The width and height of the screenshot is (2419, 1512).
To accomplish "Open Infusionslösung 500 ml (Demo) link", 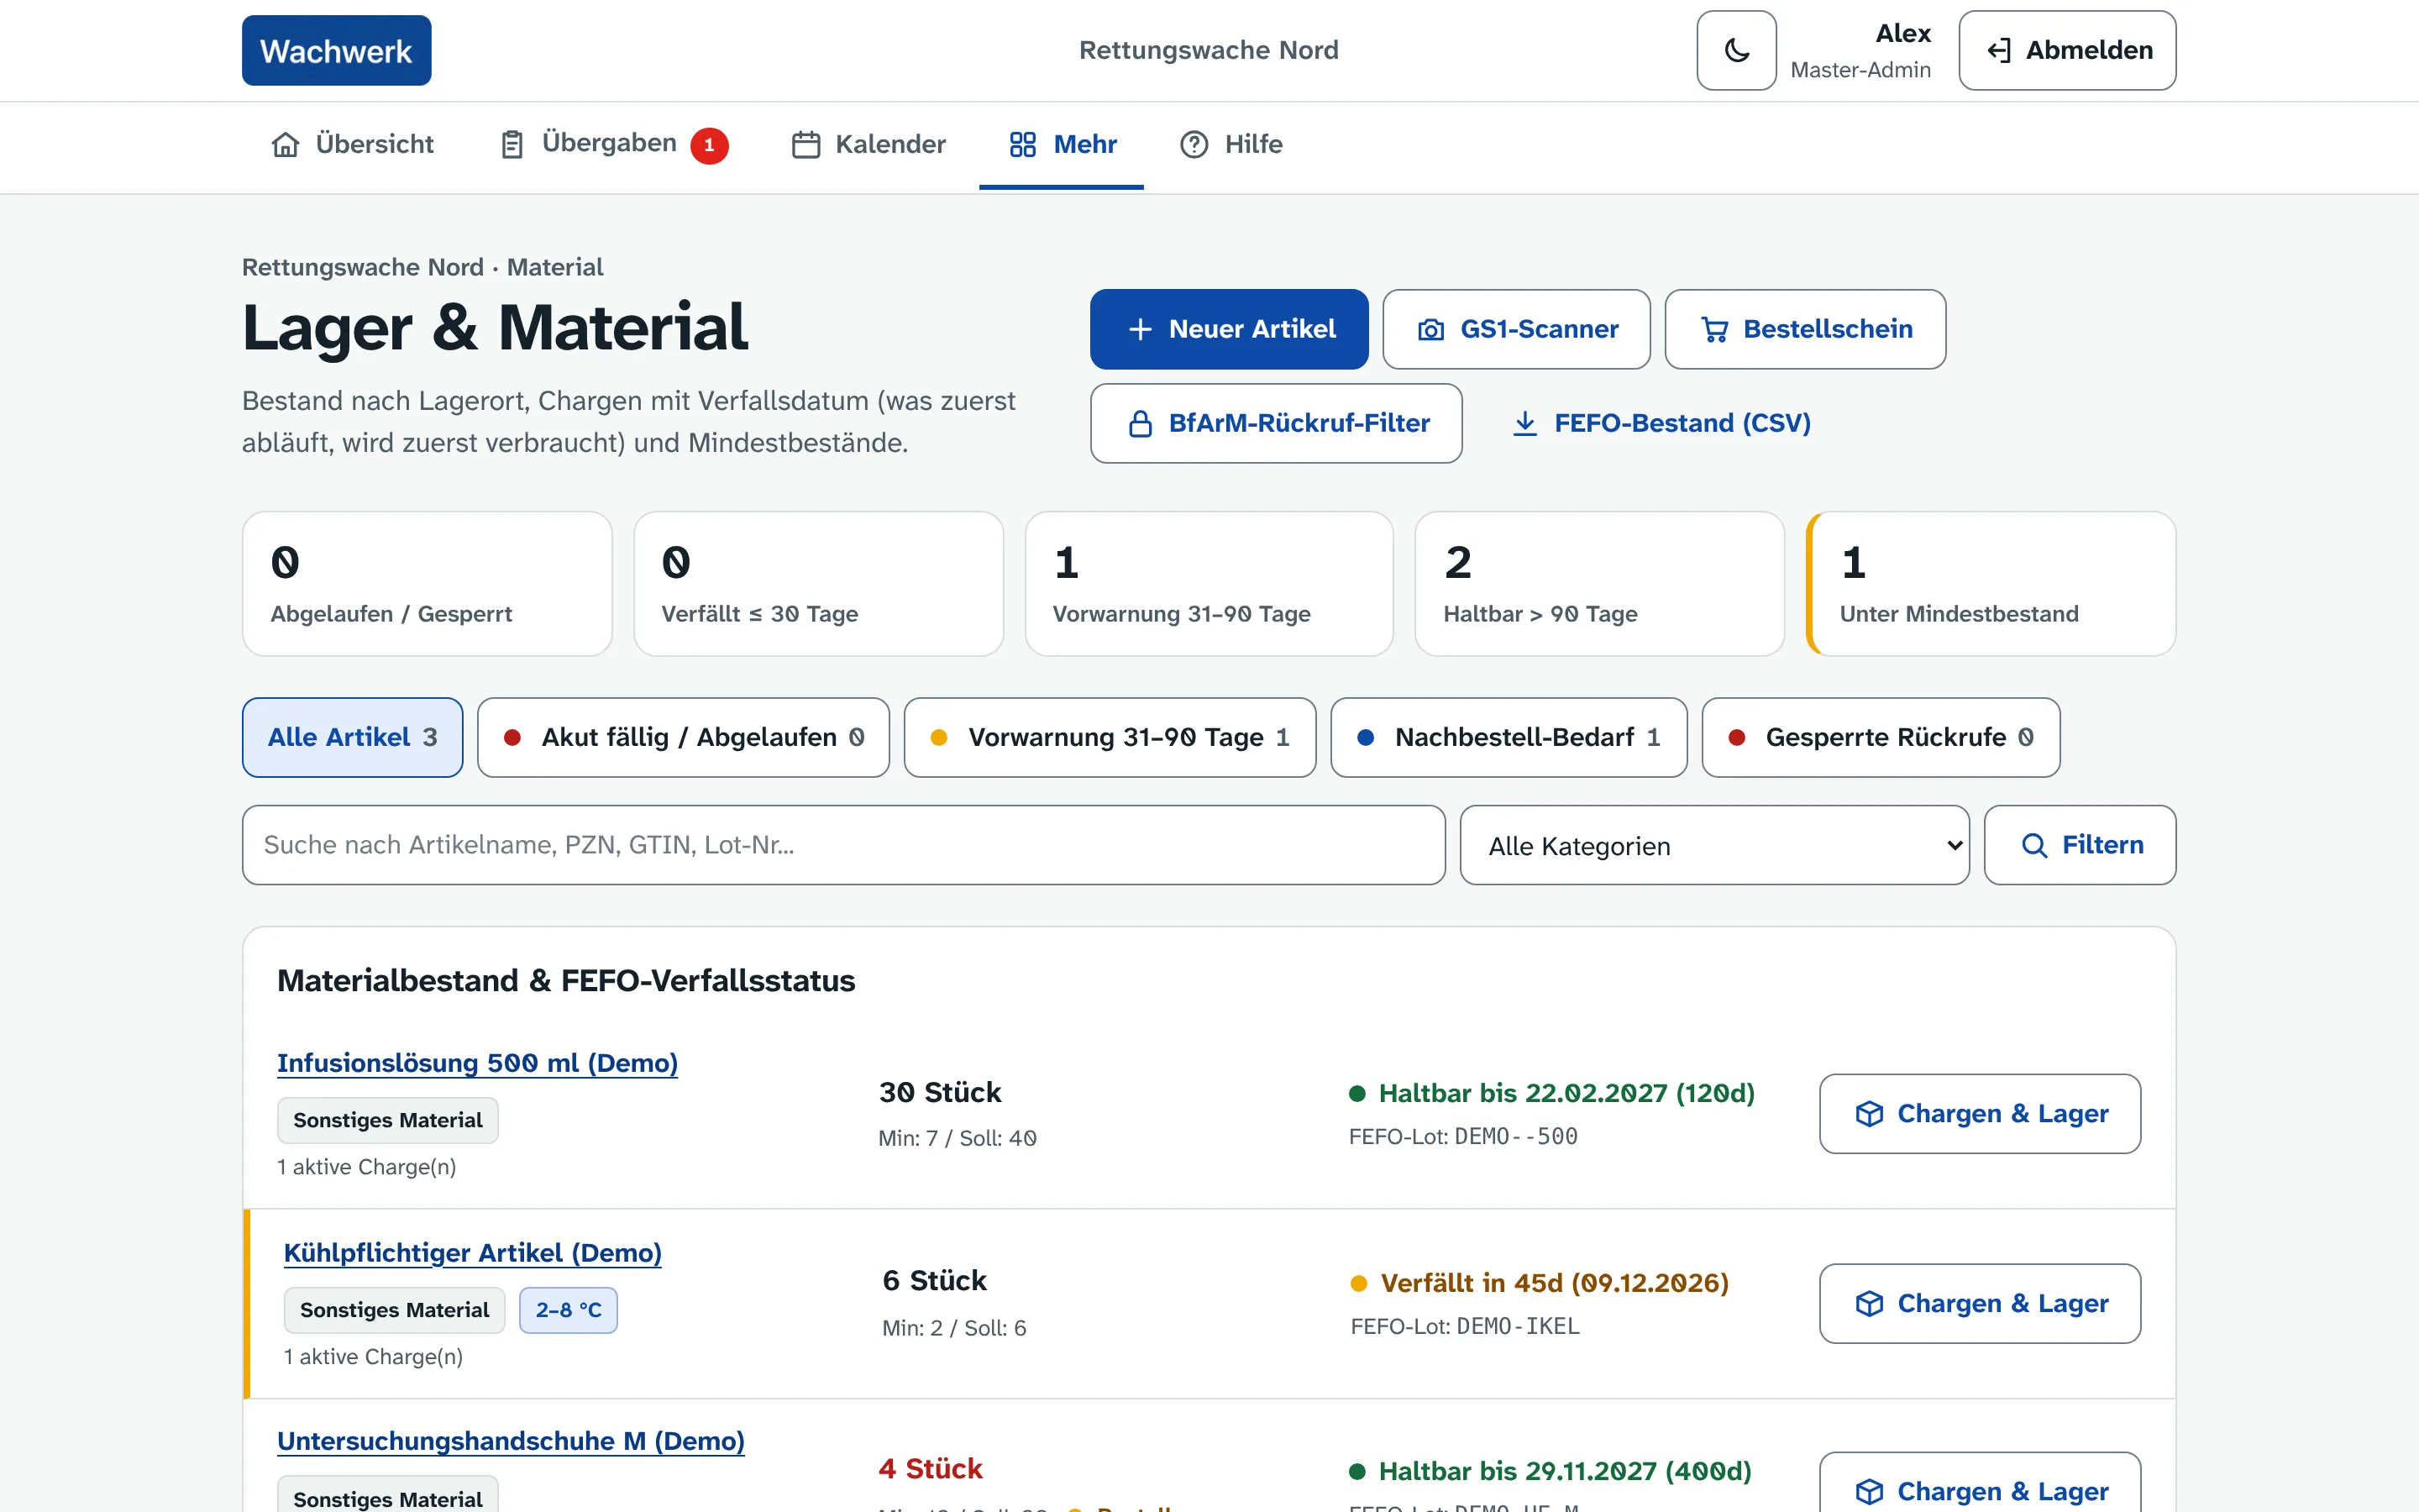I will click(478, 1062).
